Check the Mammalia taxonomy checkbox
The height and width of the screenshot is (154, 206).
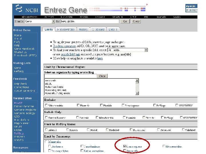[x=46, y=141]
